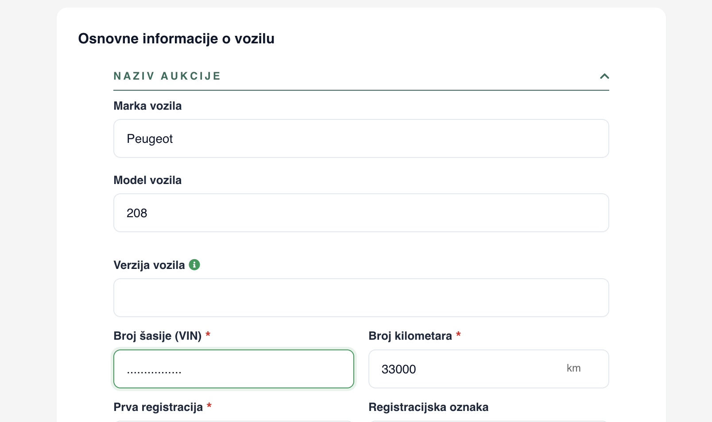The image size is (712, 422).
Task: Click the red asterisk beside Broj kilometara
Action: [x=459, y=334]
